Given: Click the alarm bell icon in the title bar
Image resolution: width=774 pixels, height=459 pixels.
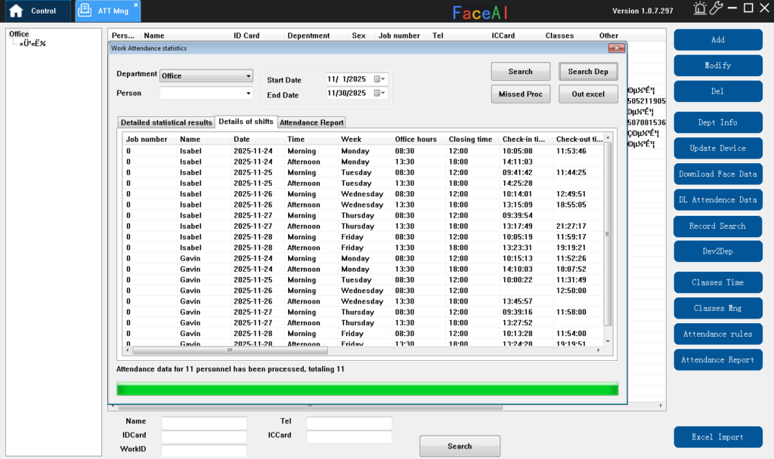Looking at the screenshot, I should pos(699,8).
